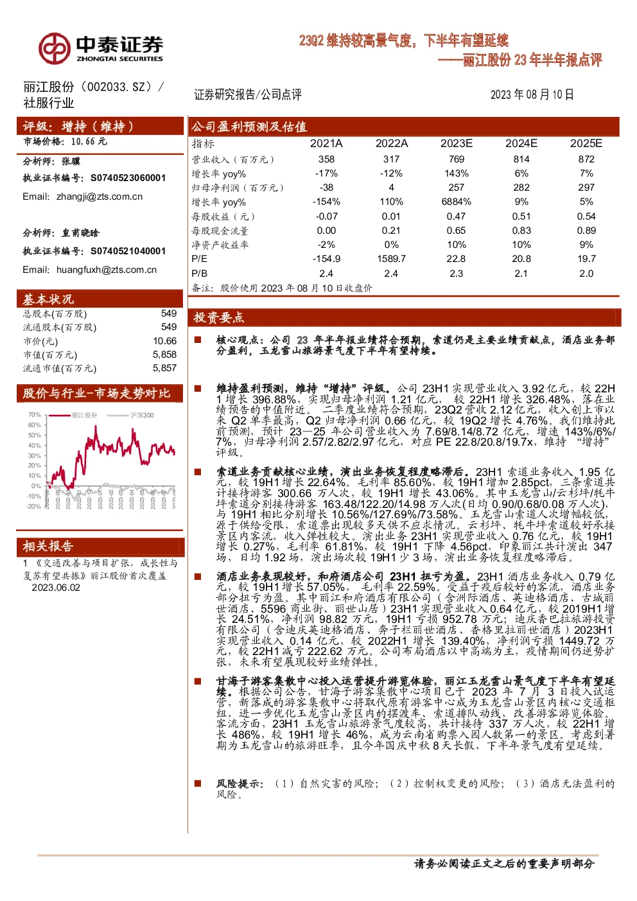Click the stock price trend chart

click(x=100, y=461)
